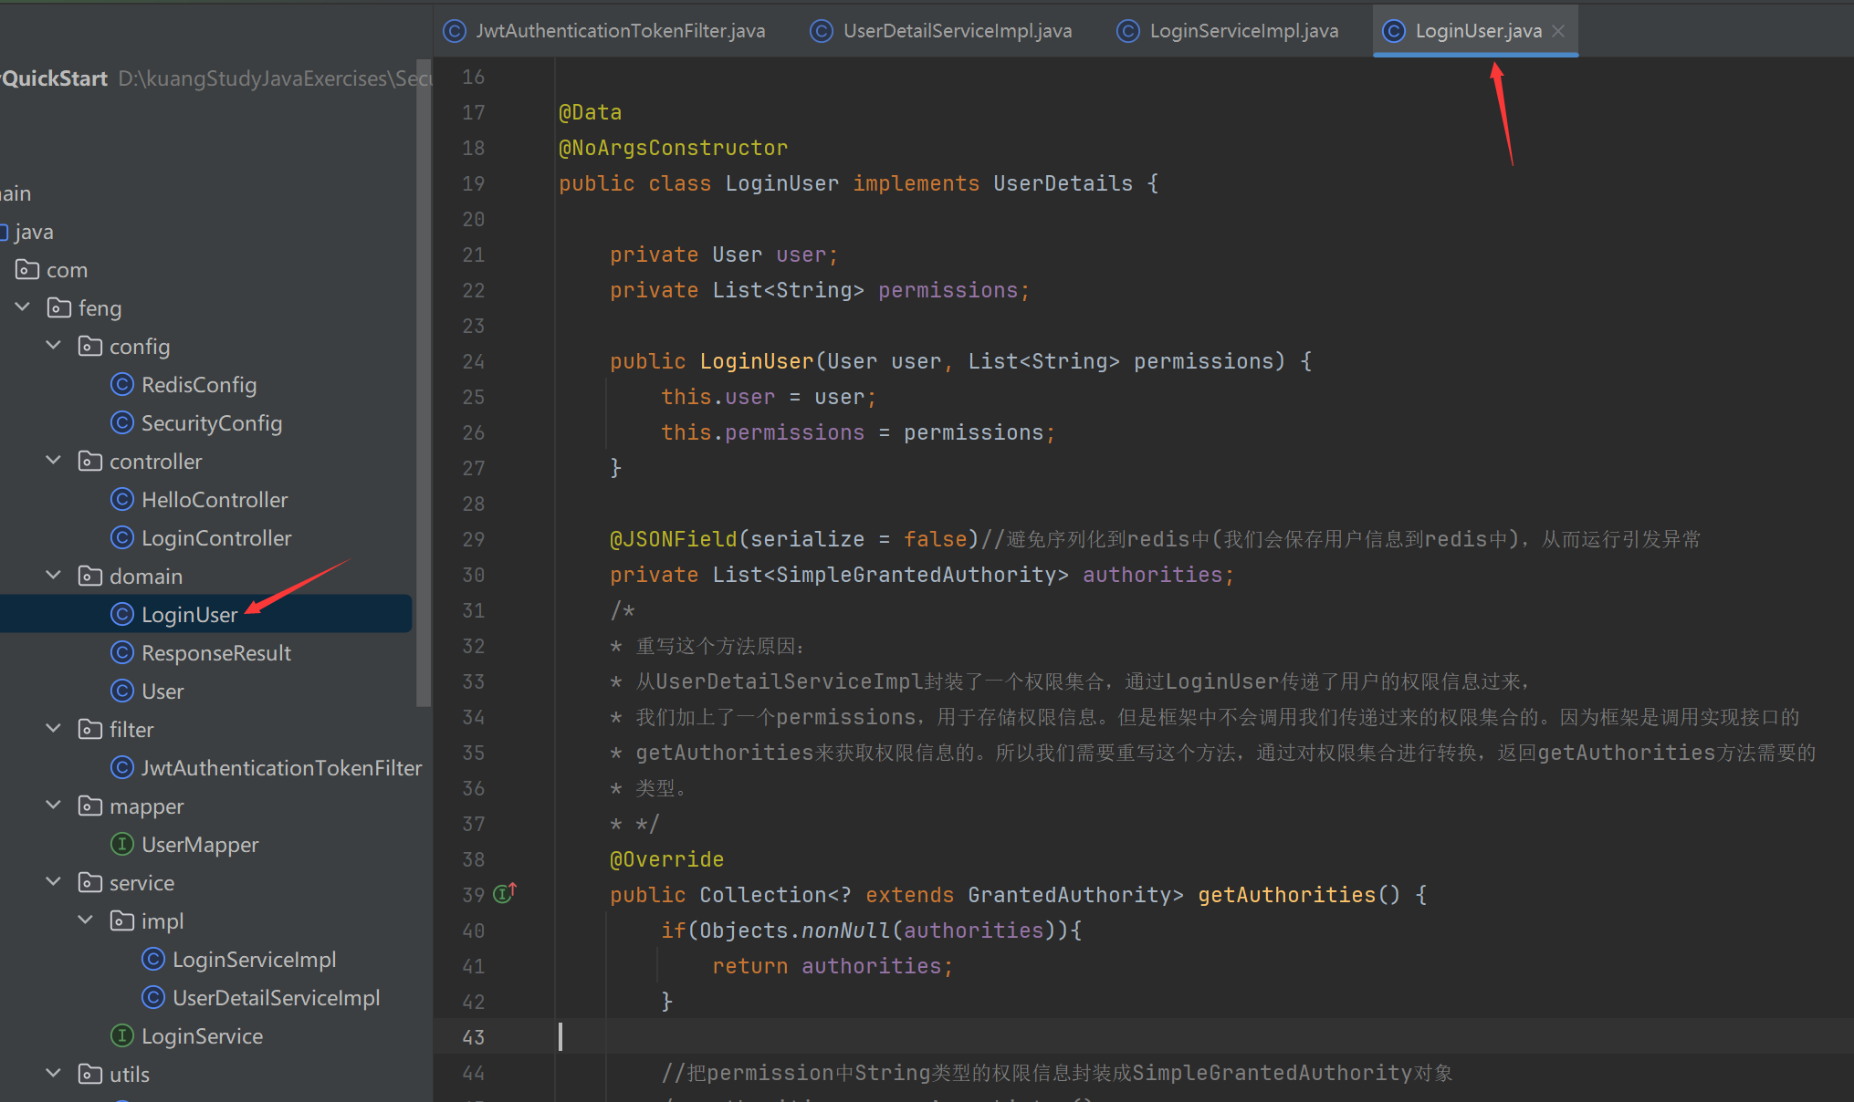1854x1102 pixels.
Task: Select LoginController in the project tree
Action: (216, 537)
